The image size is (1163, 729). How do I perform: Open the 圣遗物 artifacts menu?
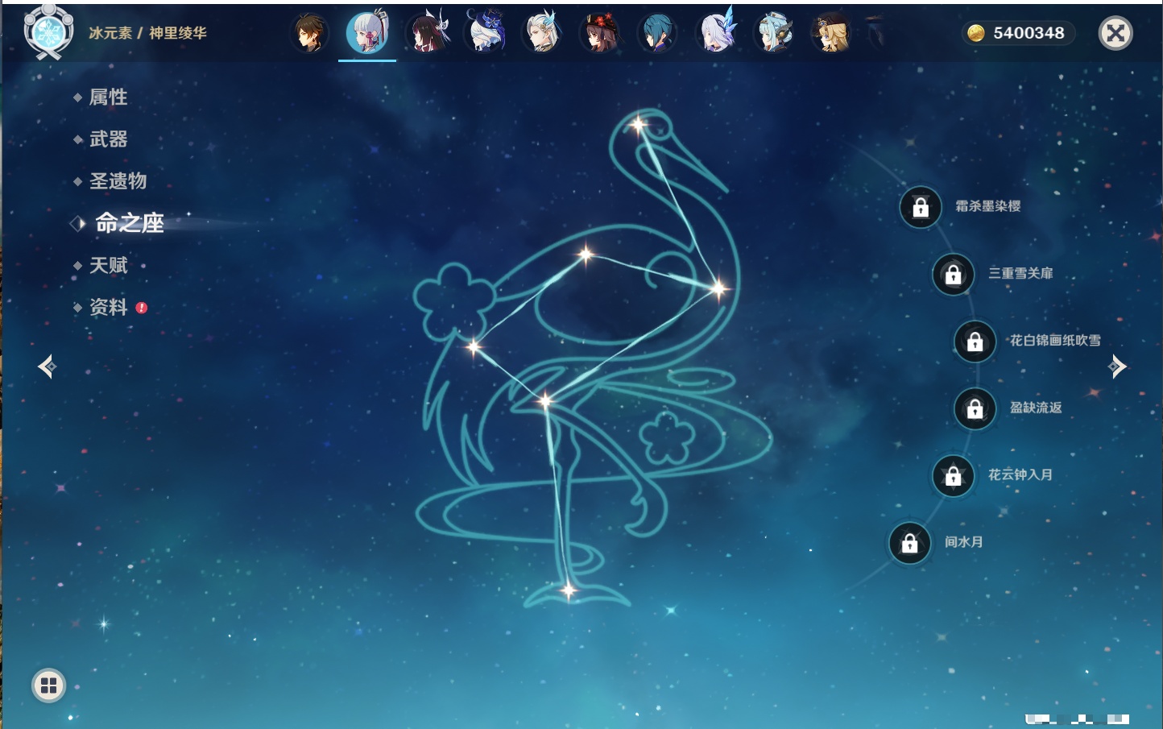pos(118,181)
